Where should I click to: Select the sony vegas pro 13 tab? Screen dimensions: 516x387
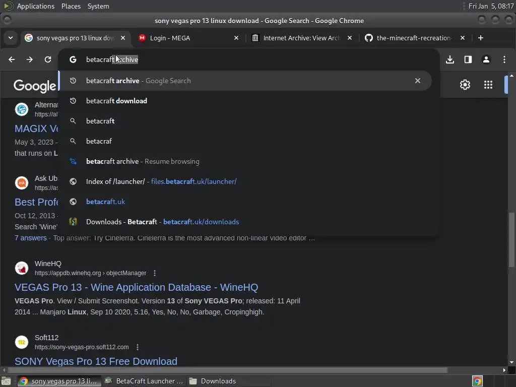pos(76,38)
